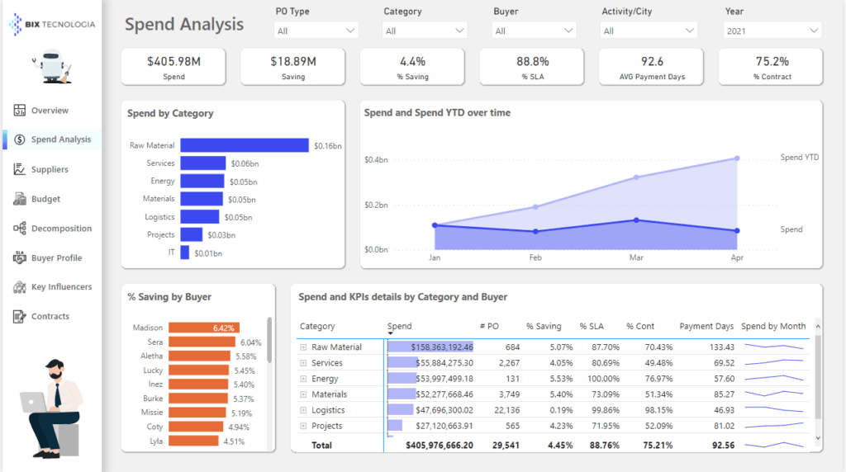
Task: Expand the Services category row
Action: point(303,363)
